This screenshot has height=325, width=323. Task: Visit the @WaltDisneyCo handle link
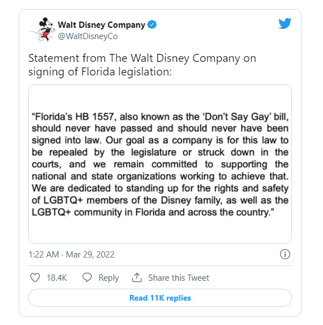click(x=88, y=36)
